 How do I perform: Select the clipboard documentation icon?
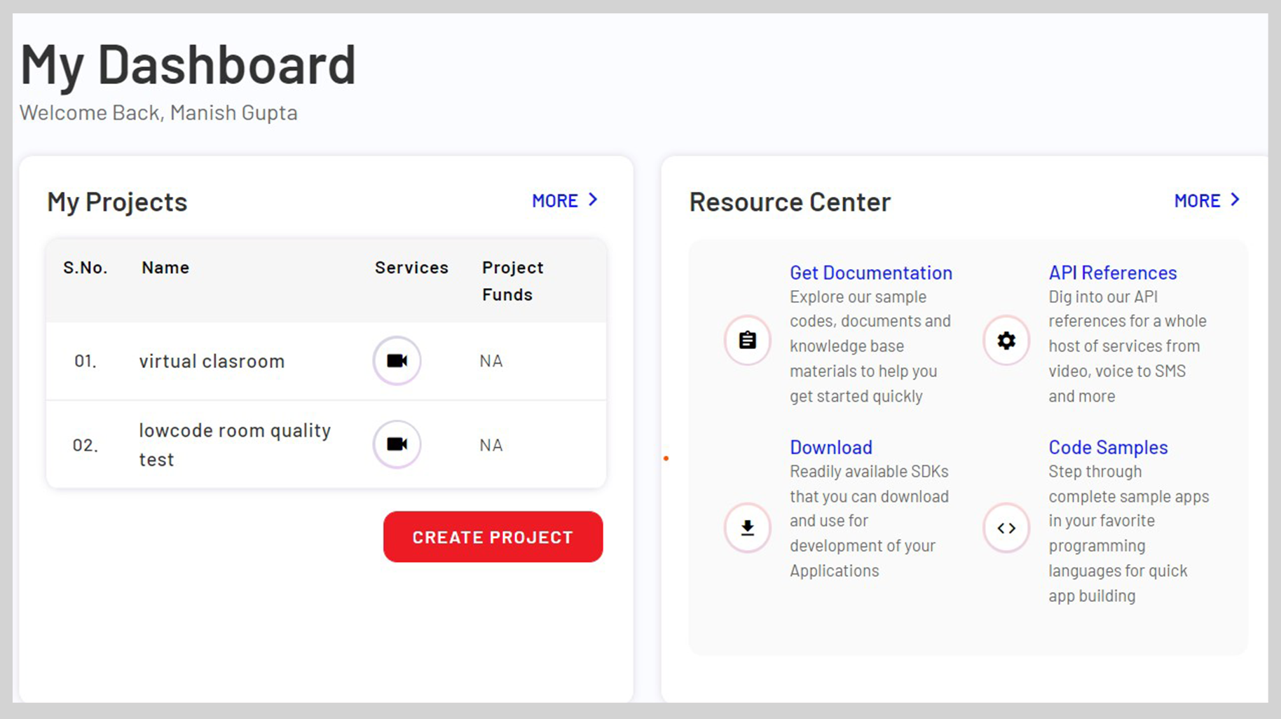pos(747,340)
